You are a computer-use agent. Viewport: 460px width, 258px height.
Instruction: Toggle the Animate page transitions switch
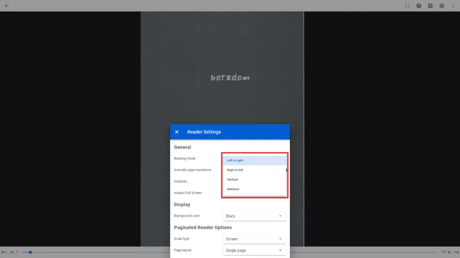[286, 170]
